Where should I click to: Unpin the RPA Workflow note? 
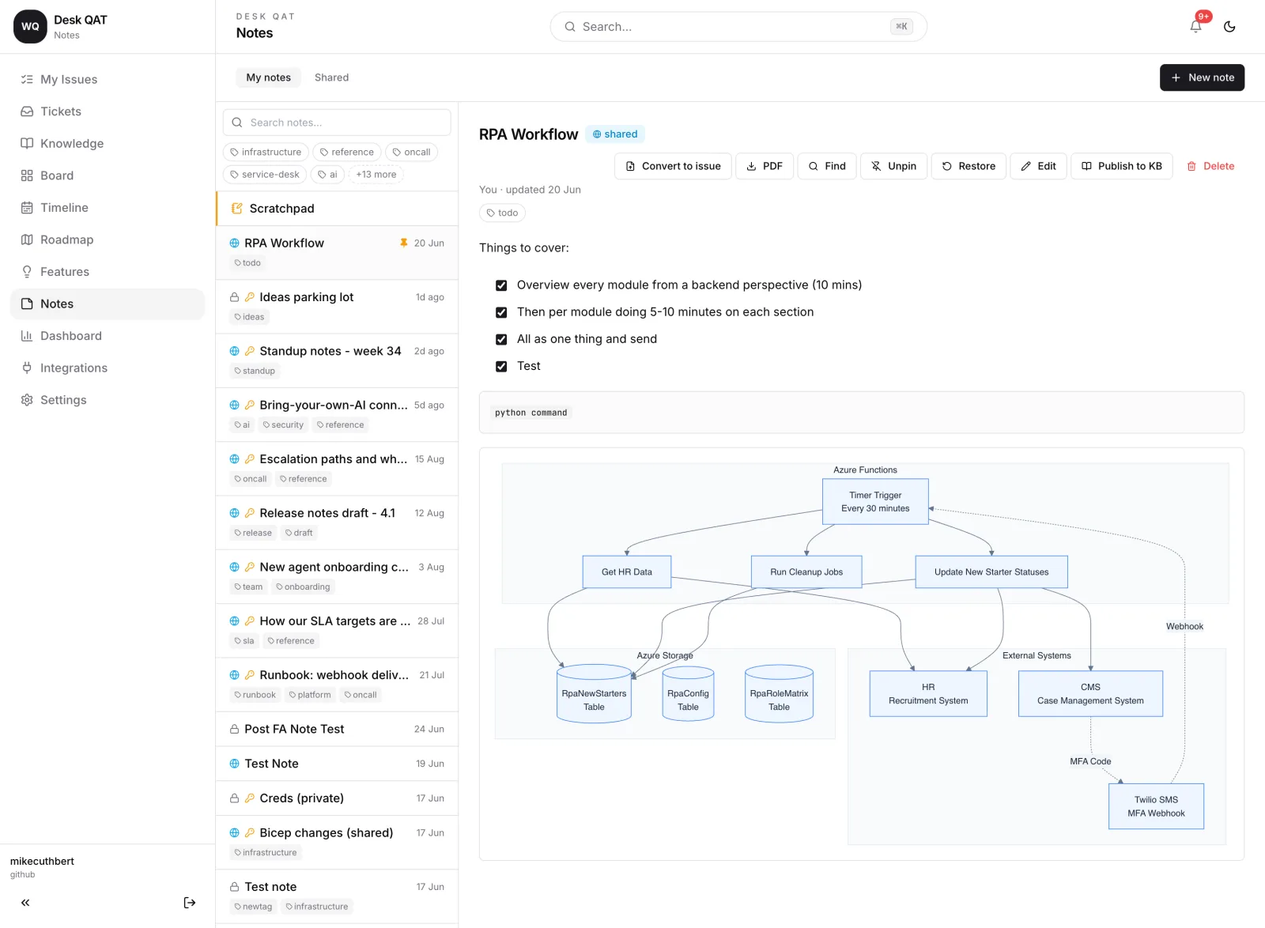coord(893,166)
